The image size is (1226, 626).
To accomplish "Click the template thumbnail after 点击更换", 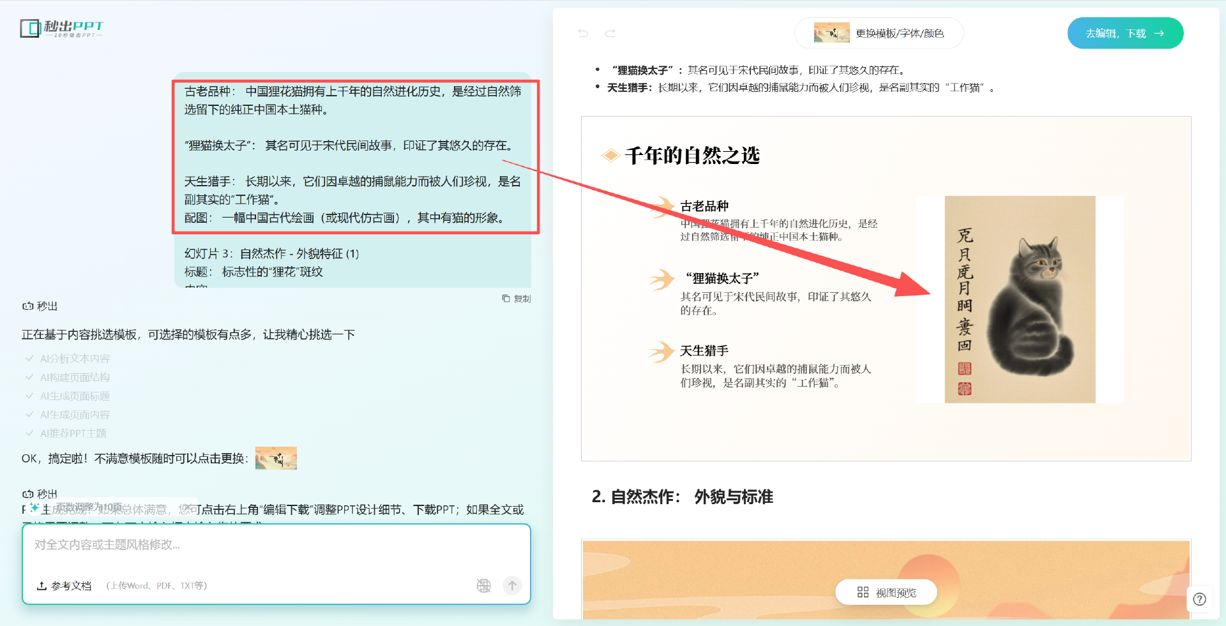I will point(276,458).
